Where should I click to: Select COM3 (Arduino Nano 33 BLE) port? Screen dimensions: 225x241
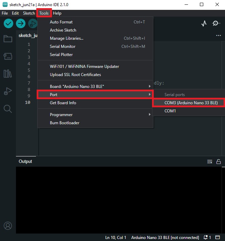click(189, 103)
